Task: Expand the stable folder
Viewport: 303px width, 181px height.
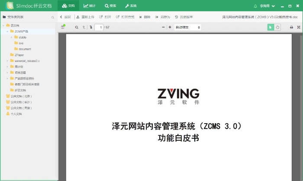Action: [x=12, y=37]
